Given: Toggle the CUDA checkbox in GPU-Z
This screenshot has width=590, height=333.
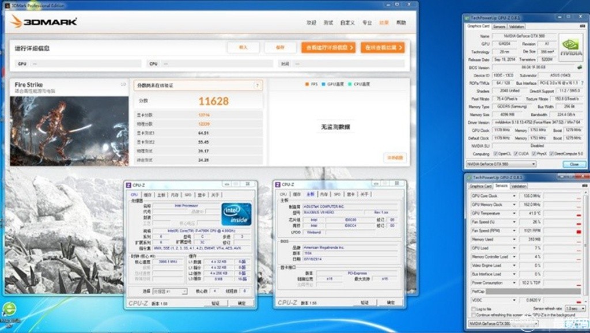Looking at the screenshot, I should (x=516, y=154).
